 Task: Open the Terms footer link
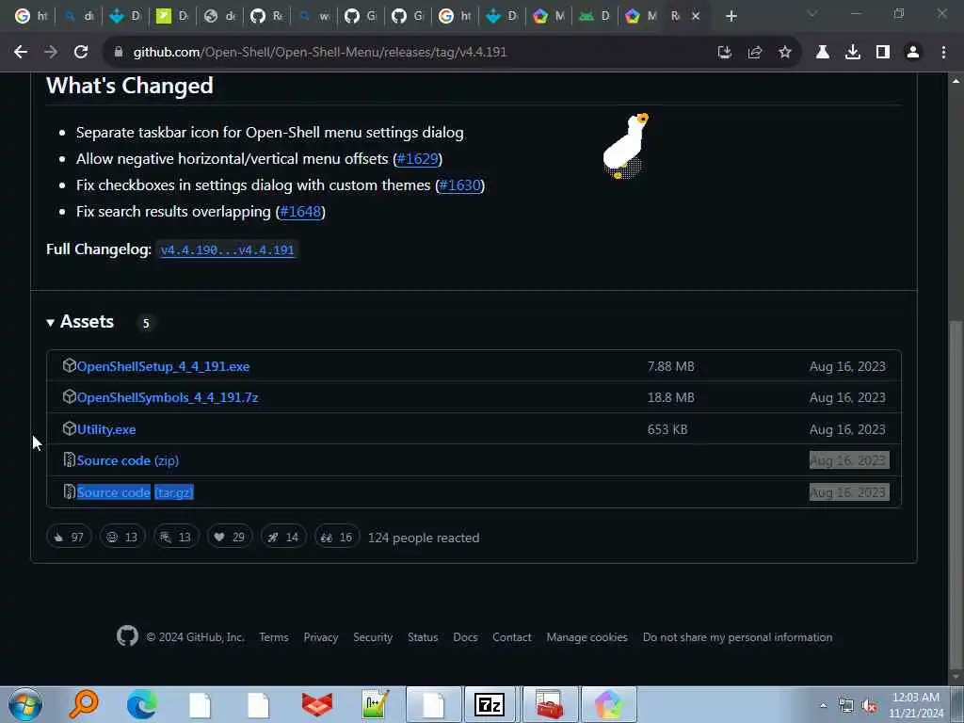(274, 637)
